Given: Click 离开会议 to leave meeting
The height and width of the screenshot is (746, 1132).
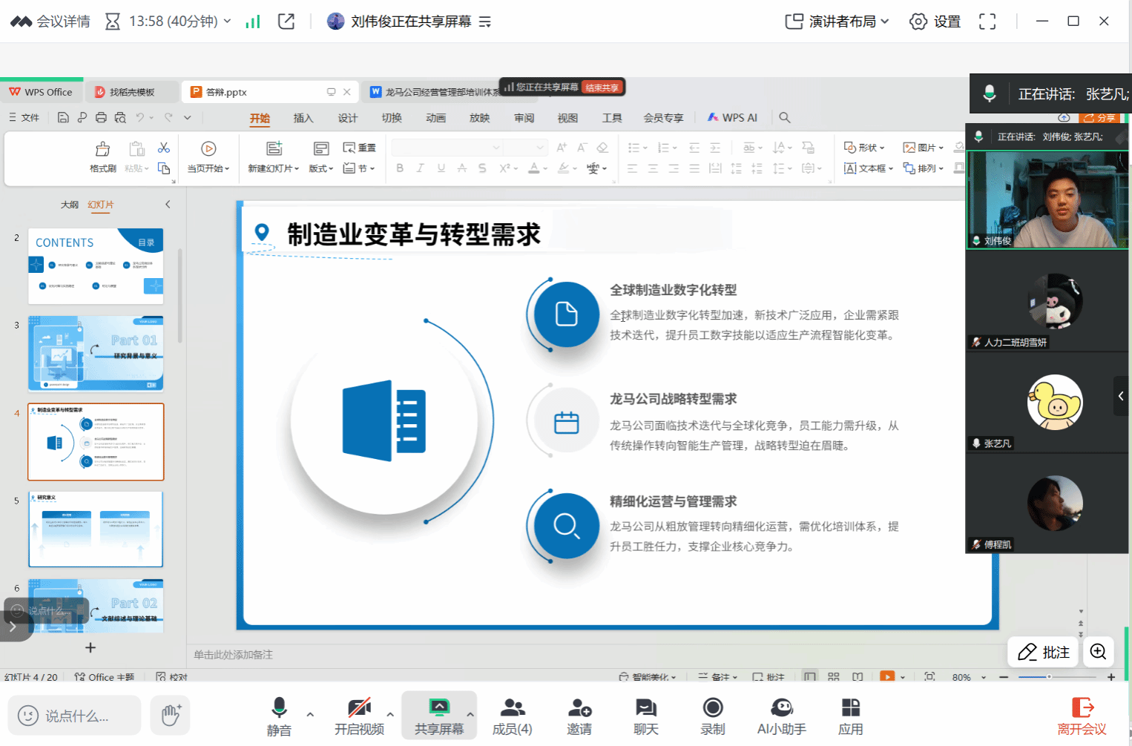Looking at the screenshot, I should 1082,716.
